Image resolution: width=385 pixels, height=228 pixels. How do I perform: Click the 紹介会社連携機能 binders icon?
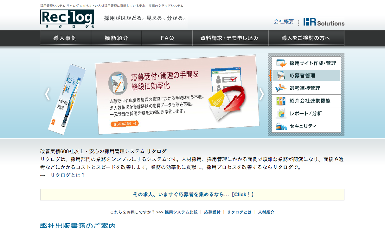(x=281, y=101)
